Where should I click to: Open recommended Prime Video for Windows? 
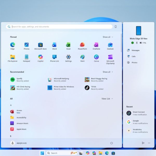[x=61, y=88]
